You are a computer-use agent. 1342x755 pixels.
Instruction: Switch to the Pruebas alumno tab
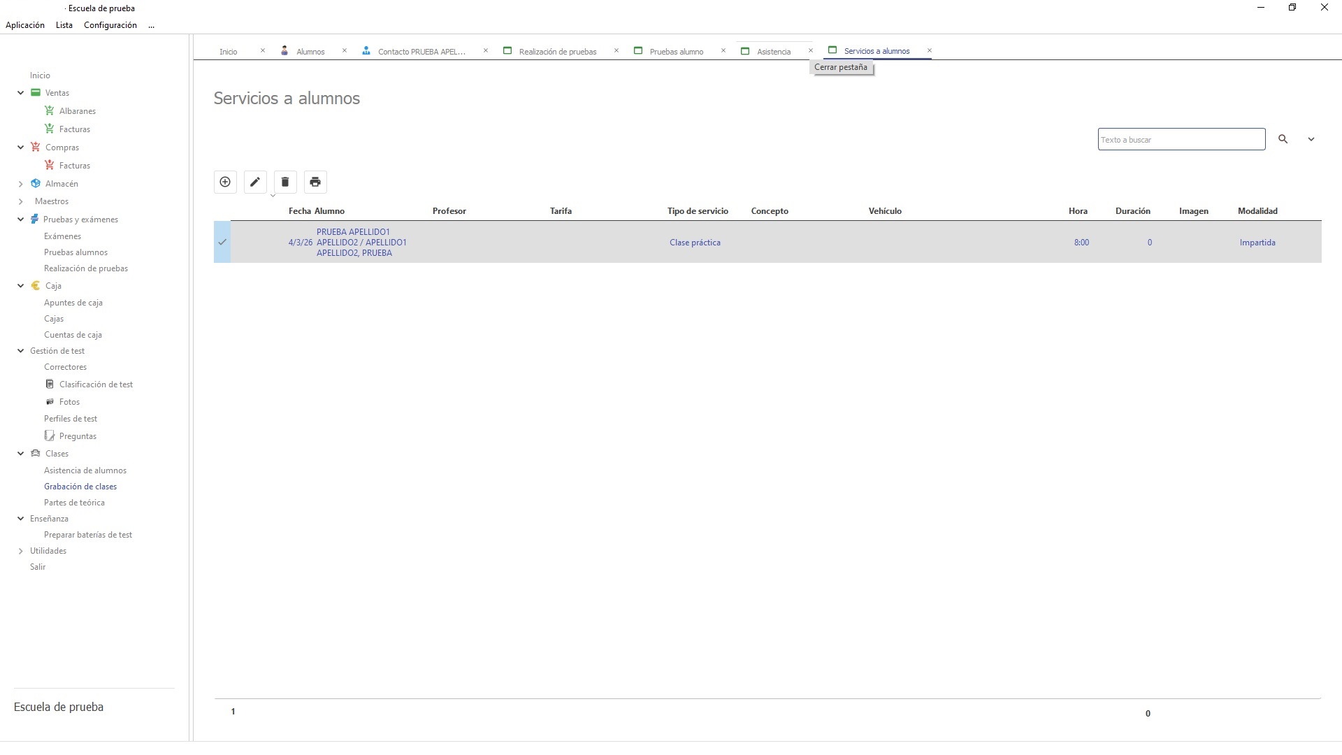coord(676,52)
